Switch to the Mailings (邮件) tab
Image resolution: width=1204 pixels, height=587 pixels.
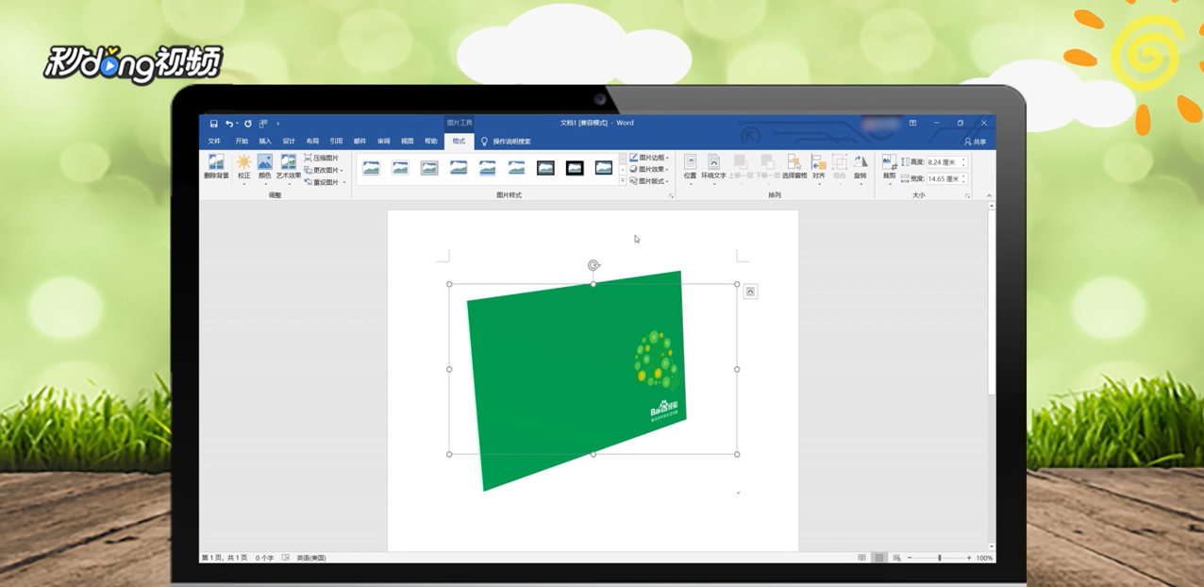[360, 142]
